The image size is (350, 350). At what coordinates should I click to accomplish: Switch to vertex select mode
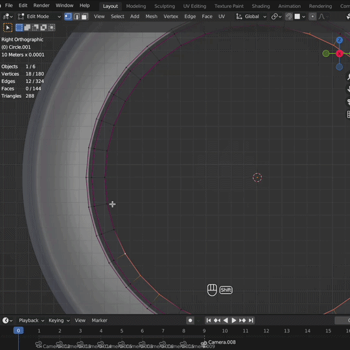[x=68, y=16]
